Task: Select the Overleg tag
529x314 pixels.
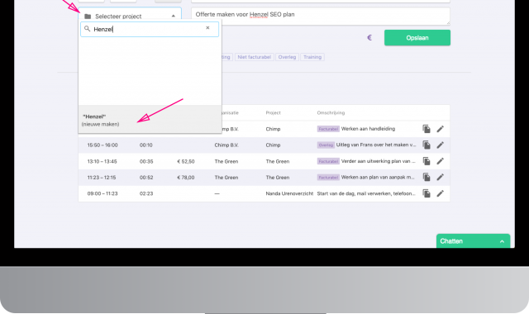Action: pos(287,57)
